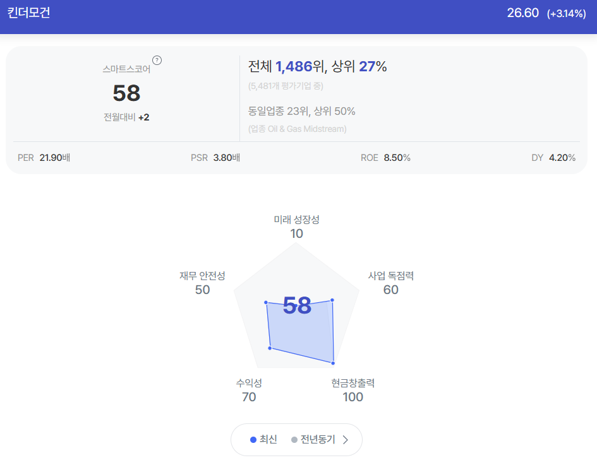Screen dimensions: 597x465
Task: Click the PER 21.90배 value
Action: tap(44, 158)
